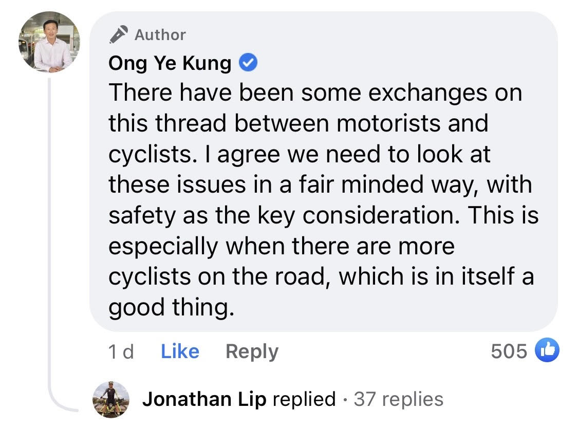Click the phrase 'especially when there are more'
The height and width of the screenshot is (429, 578).
click(x=282, y=246)
